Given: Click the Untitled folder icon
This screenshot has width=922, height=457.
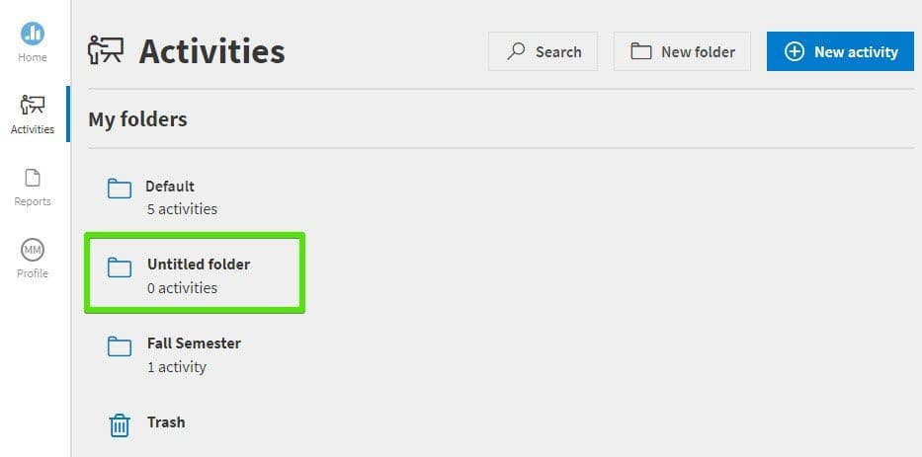Looking at the screenshot, I should pos(120,267).
